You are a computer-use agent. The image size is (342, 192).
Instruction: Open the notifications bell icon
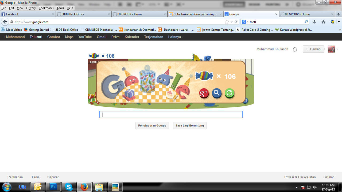295,49
